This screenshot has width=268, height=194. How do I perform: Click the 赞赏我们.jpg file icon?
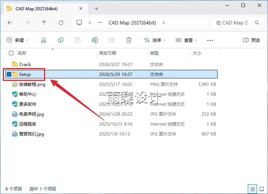[15, 134]
